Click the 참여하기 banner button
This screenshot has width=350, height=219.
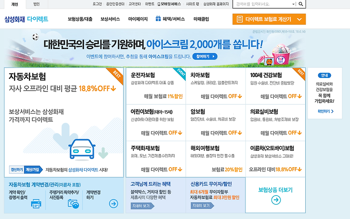pos(205,57)
